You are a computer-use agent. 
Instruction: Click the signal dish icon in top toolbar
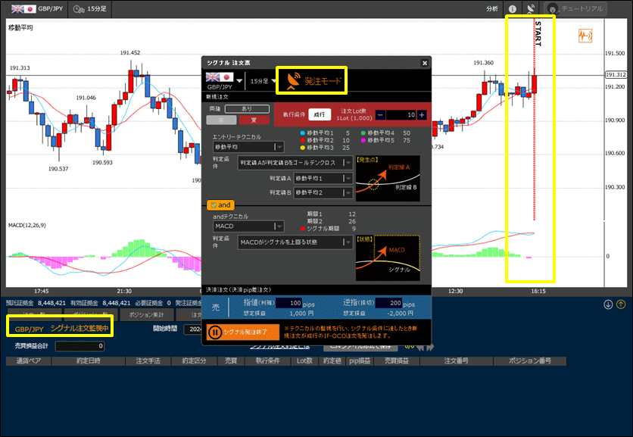click(532, 9)
